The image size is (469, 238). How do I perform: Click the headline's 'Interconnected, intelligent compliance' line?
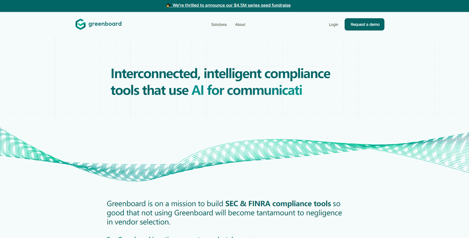tap(221, 74)
